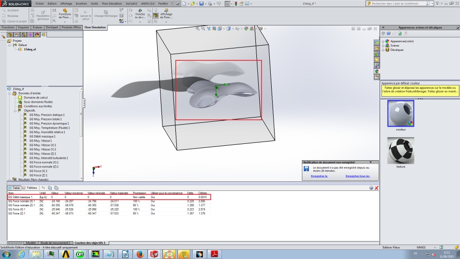Click the Enregistrer tous les link

coord(357,176)
